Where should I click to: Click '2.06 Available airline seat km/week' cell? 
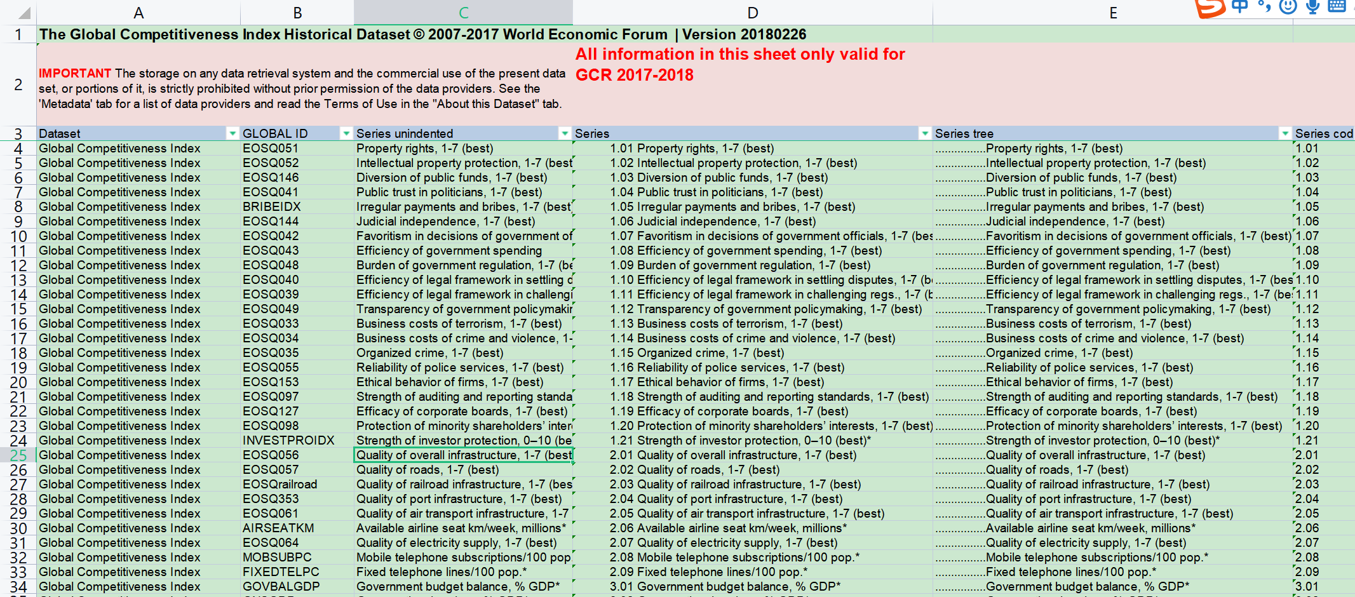point(753,528)
